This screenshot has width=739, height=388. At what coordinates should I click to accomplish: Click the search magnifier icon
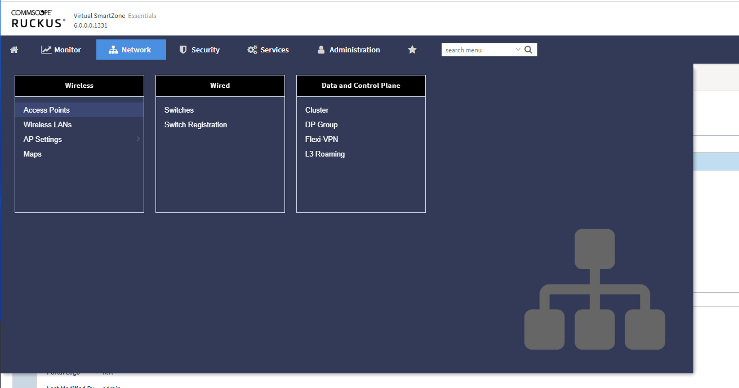528,50
